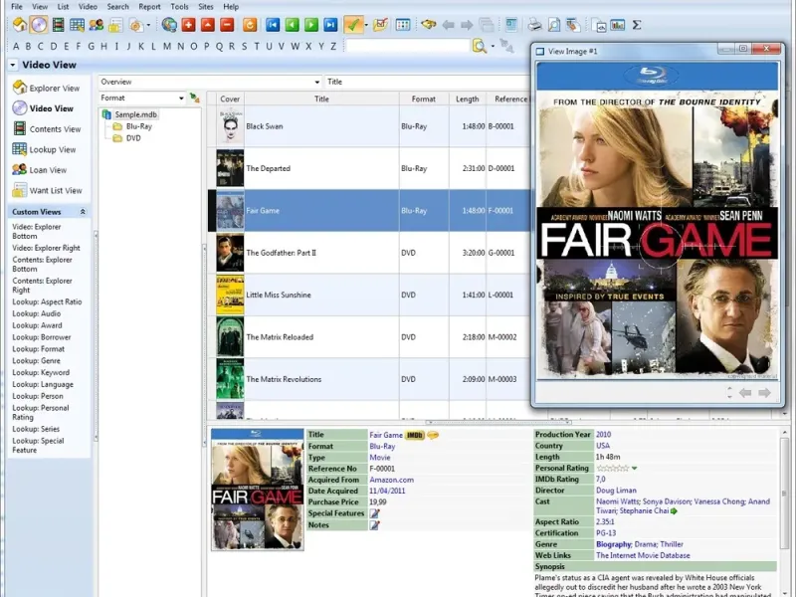Screen dimensions: 796x597
Task: Open the custom views toolbar dropdown arrow
Action: (148, 25)
